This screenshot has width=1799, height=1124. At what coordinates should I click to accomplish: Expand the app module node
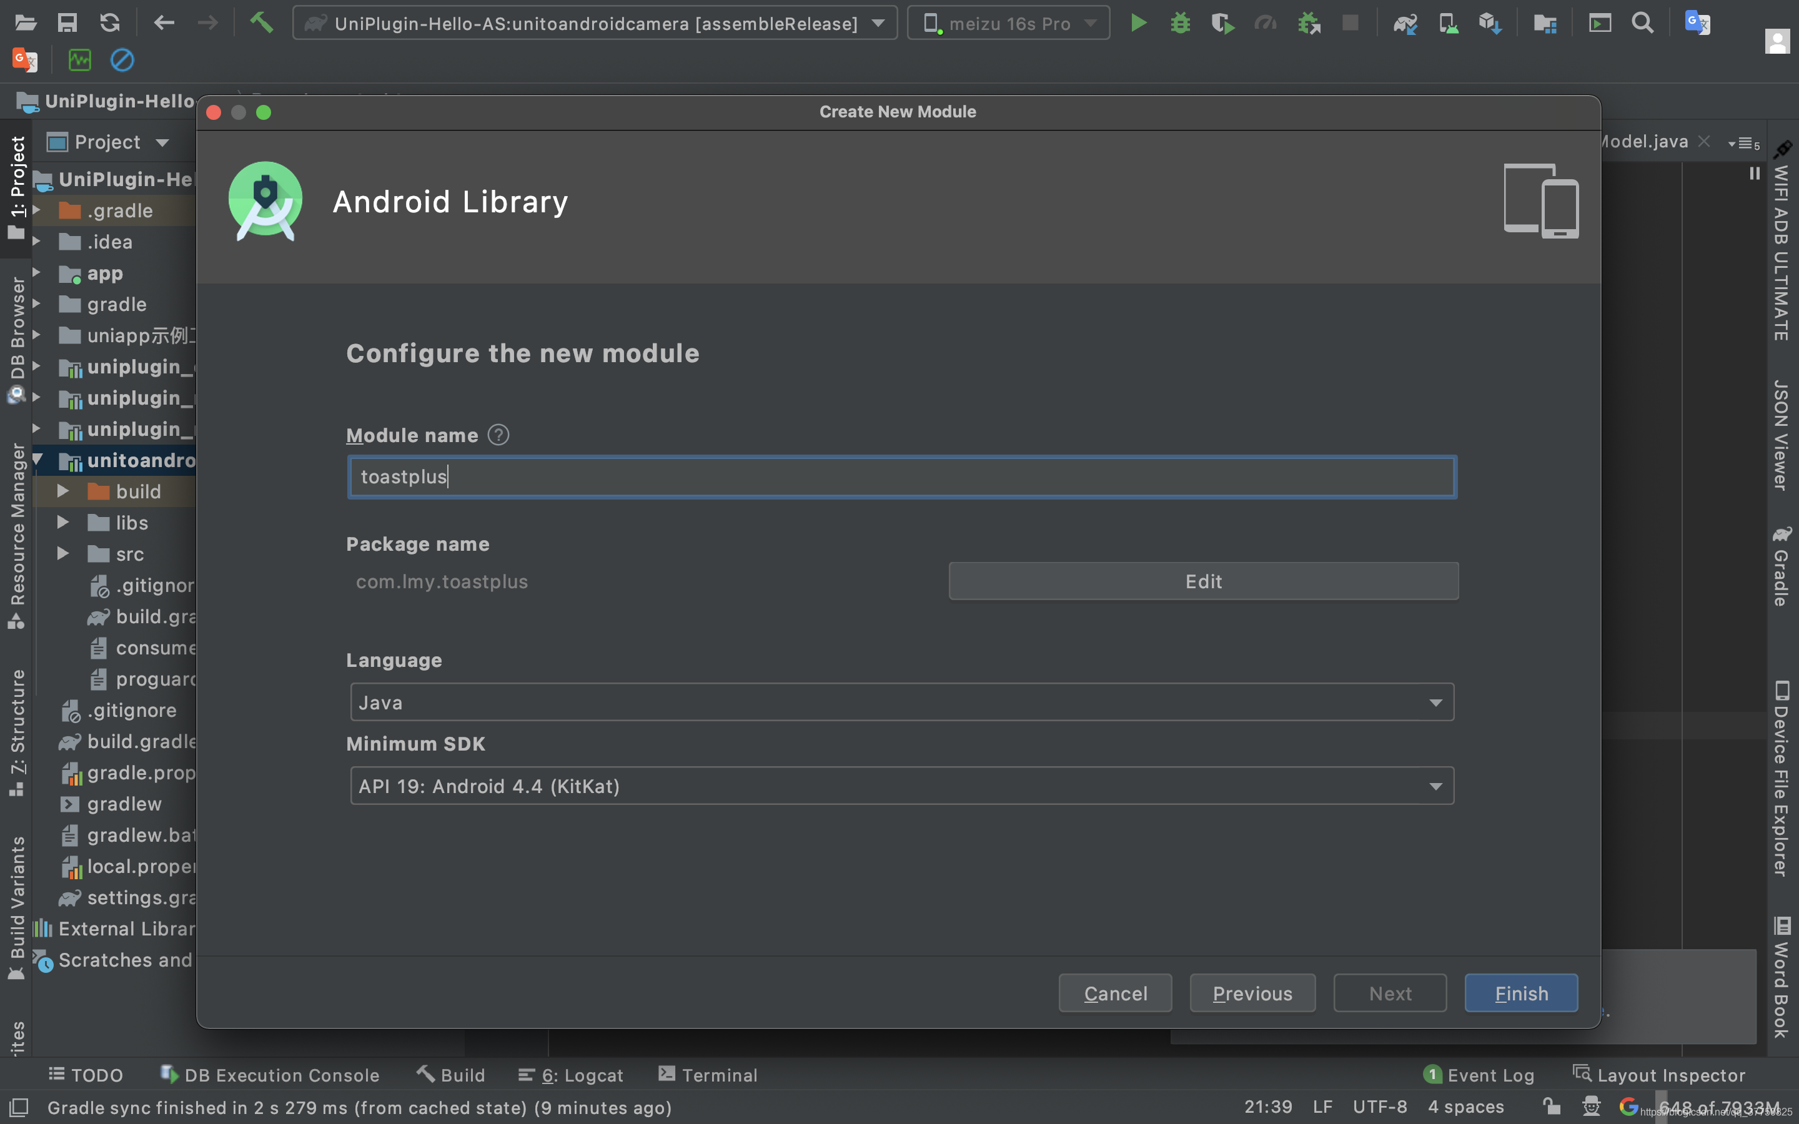pos(36,273)
